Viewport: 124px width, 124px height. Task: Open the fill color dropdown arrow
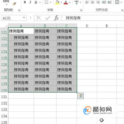61,2
